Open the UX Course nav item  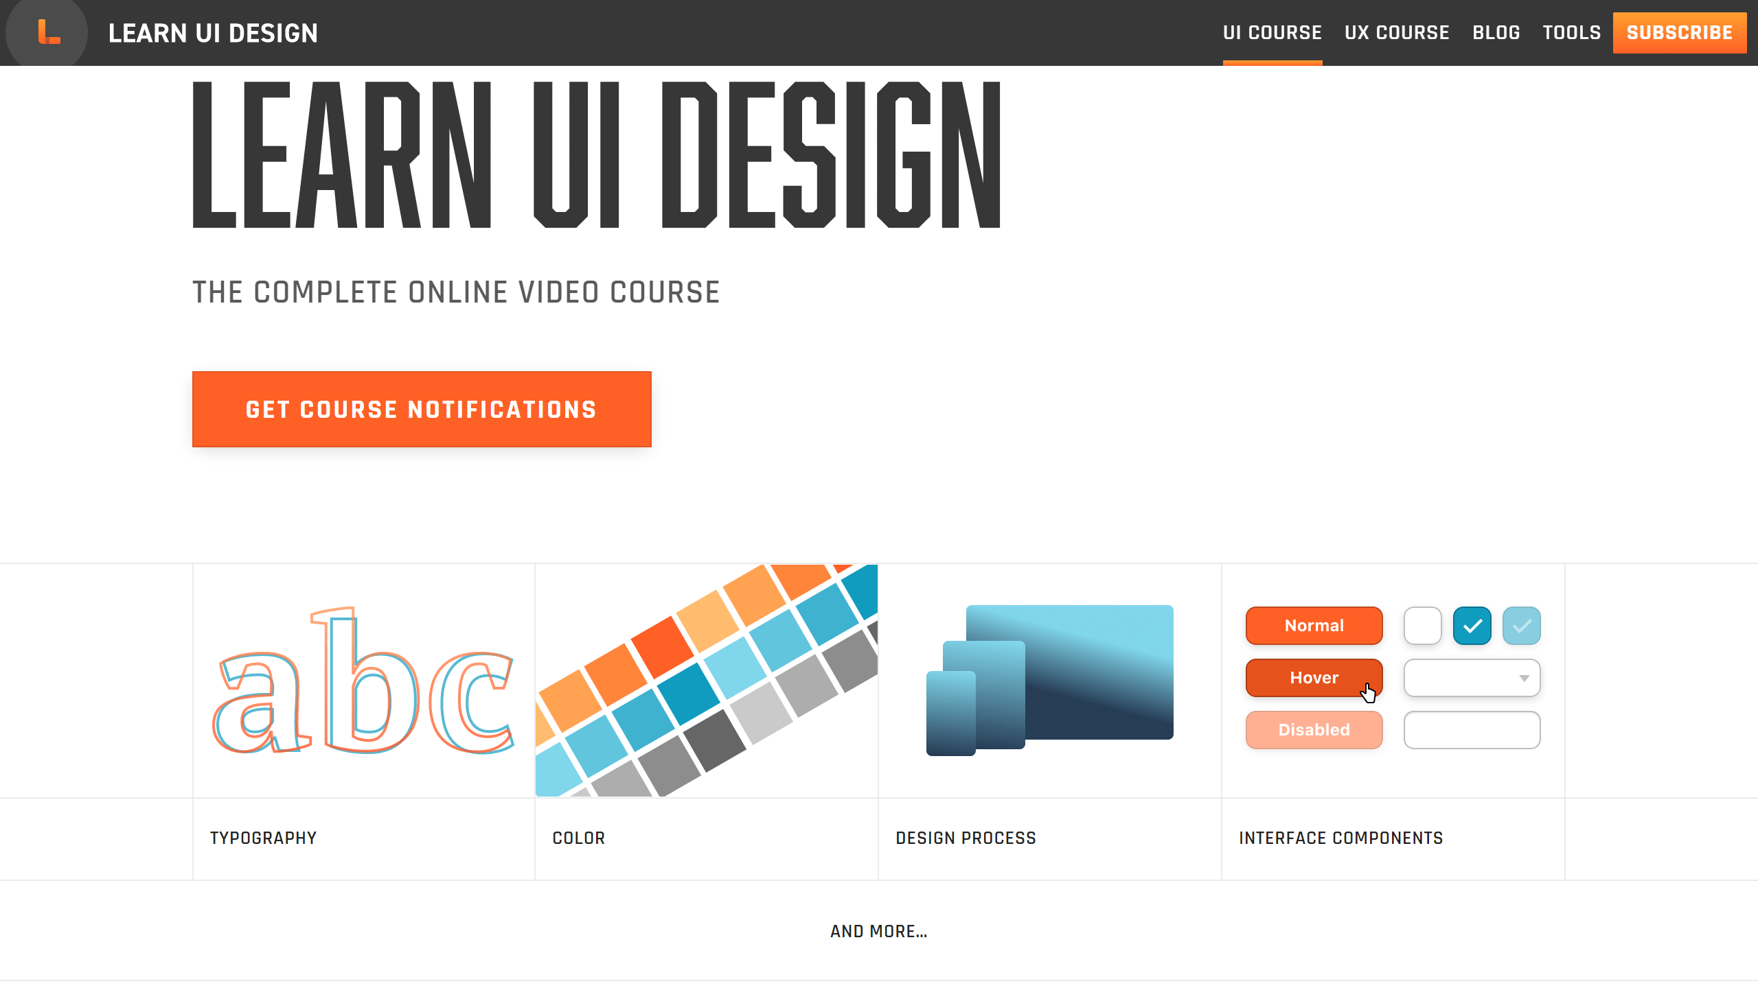[x=1397, y=33]
